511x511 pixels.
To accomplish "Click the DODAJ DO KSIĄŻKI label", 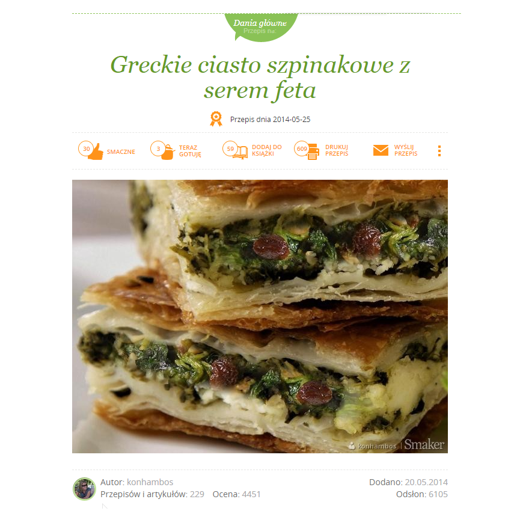I will [x=266, y=150].
